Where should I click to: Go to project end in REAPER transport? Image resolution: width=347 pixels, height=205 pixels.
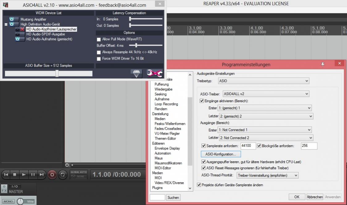(x=42, y=175)
